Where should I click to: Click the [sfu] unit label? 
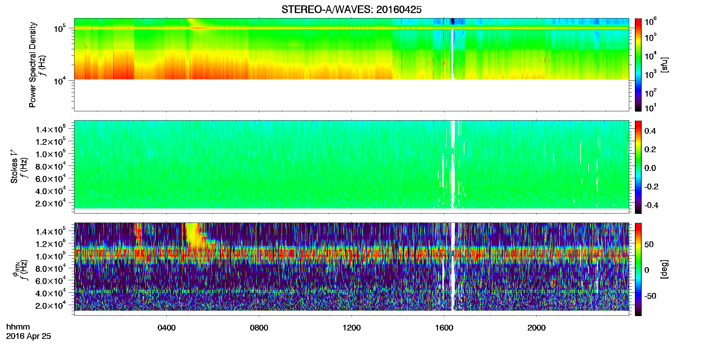(x=664, y=65)
